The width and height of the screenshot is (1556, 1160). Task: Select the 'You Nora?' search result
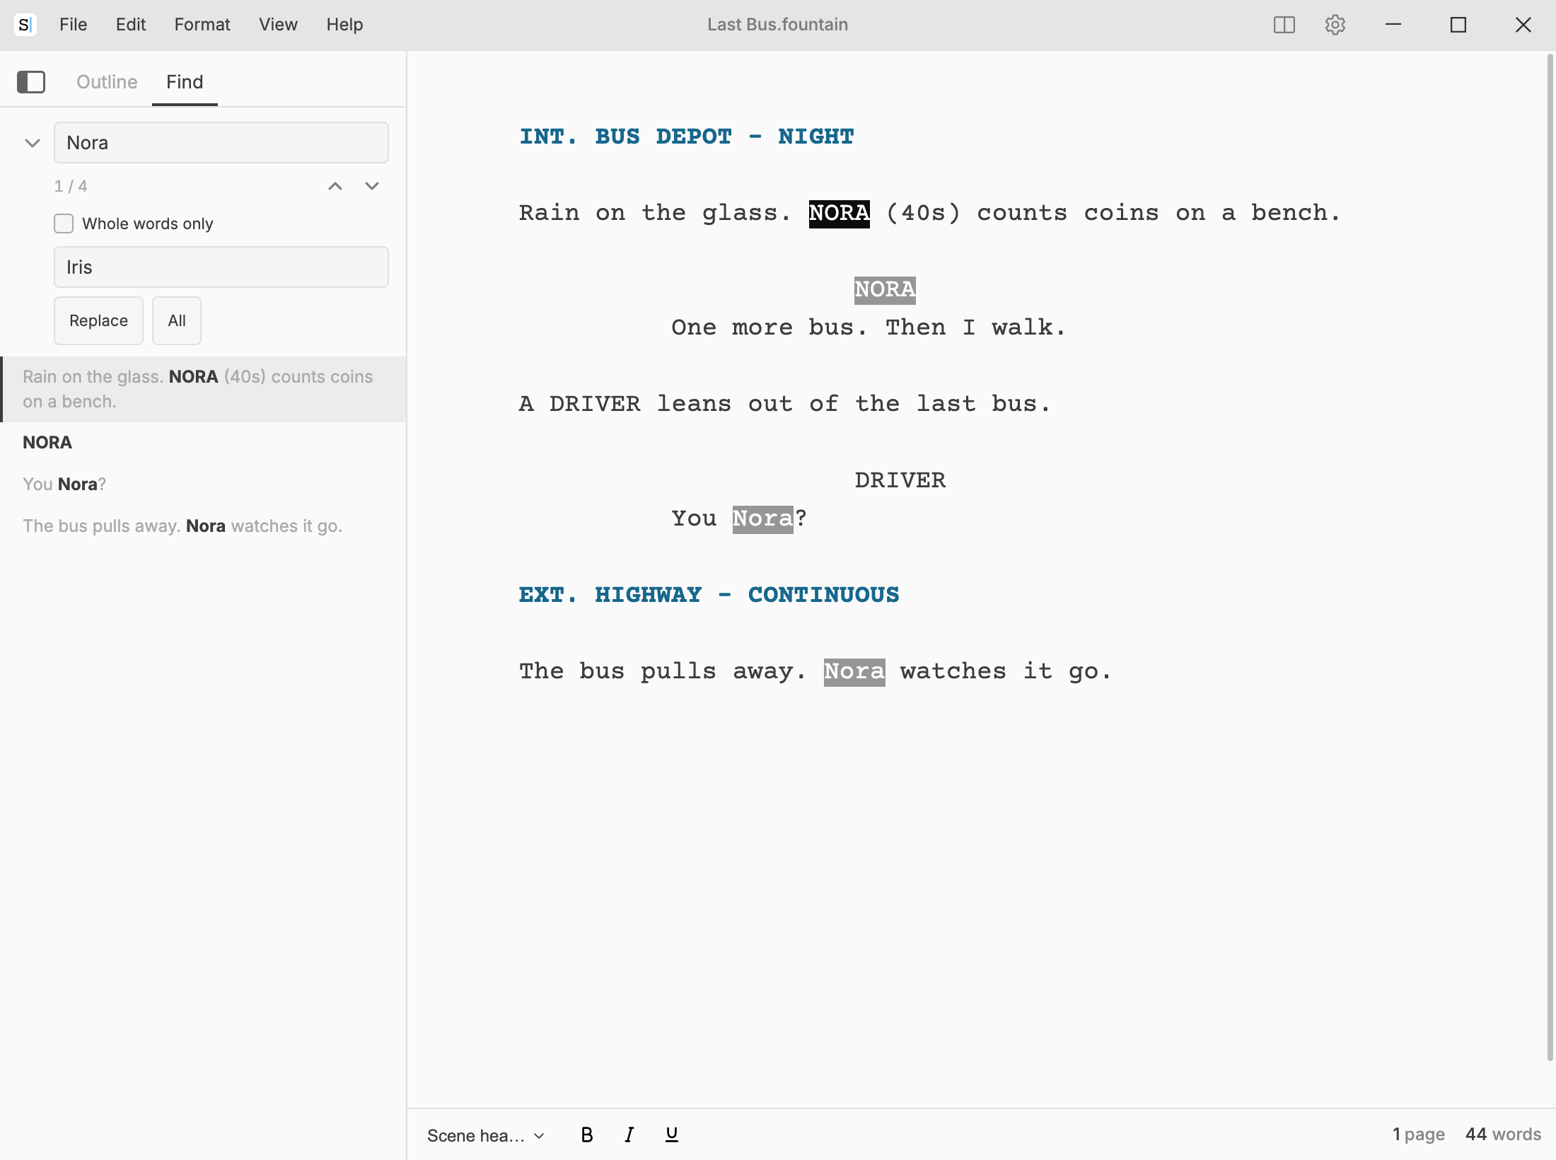pos(204,485)
